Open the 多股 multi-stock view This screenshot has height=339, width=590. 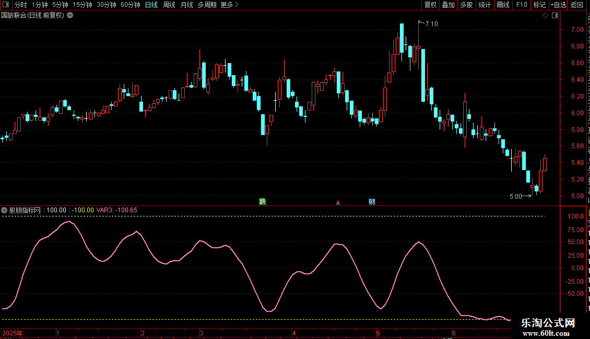[466, 5]
